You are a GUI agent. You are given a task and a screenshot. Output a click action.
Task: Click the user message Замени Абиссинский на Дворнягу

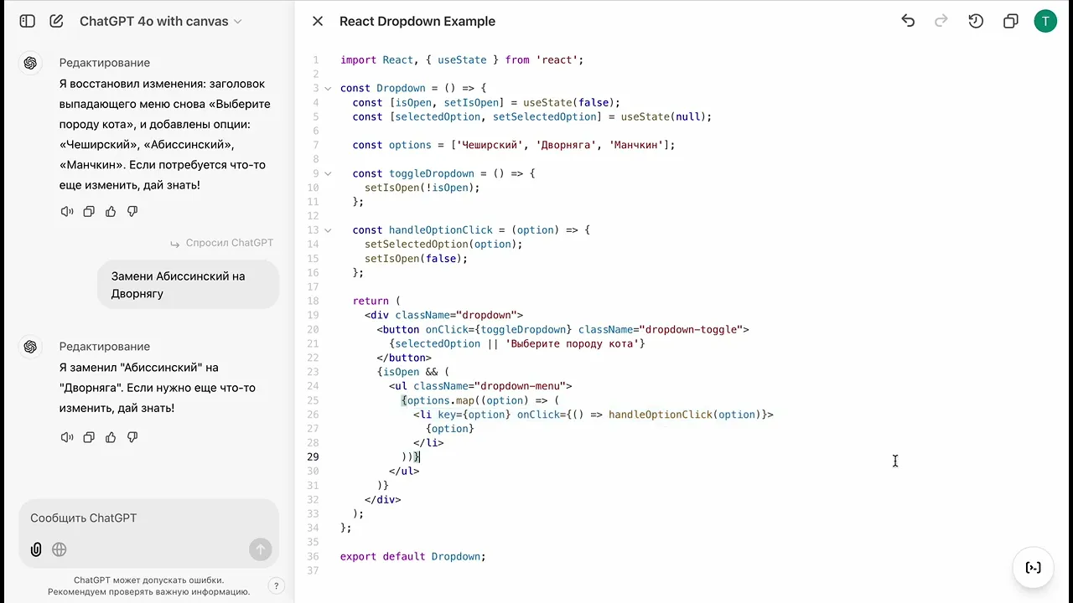pos(188,285)
